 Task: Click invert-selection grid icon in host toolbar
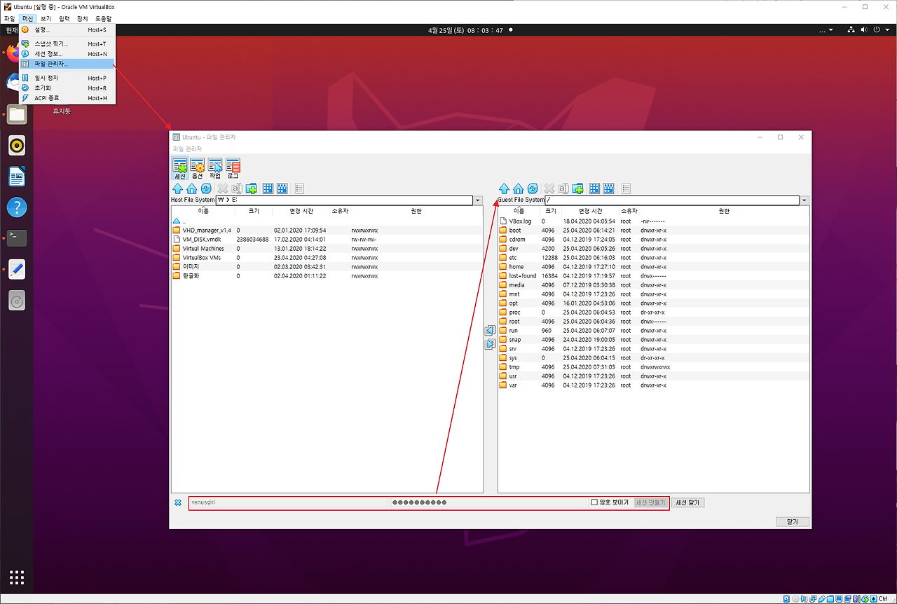(x=282, y=188)
